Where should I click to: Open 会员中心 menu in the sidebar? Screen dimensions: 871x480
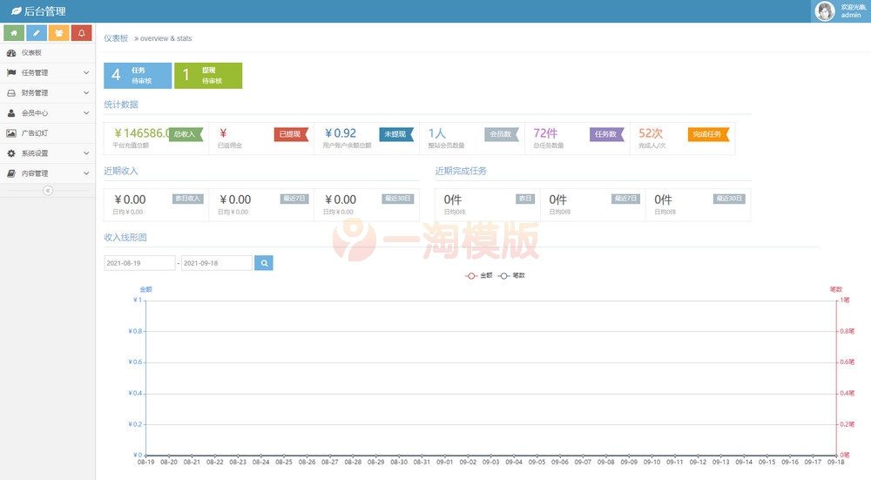48,112
